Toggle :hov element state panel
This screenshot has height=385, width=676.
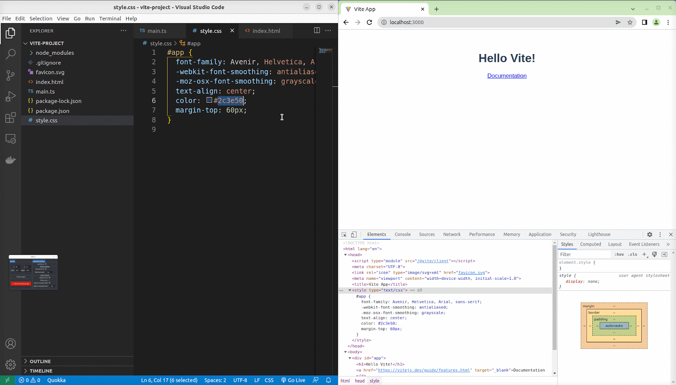tap(619, 254)
